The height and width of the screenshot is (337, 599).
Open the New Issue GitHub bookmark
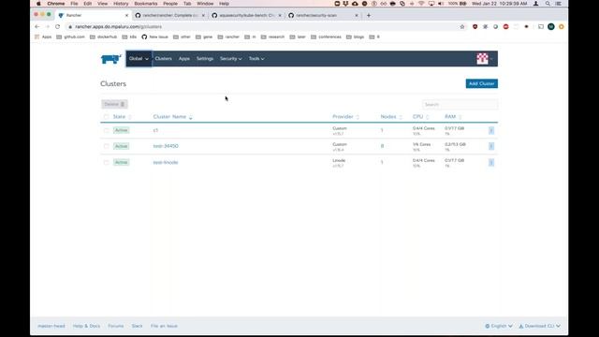tap(154, 37)
